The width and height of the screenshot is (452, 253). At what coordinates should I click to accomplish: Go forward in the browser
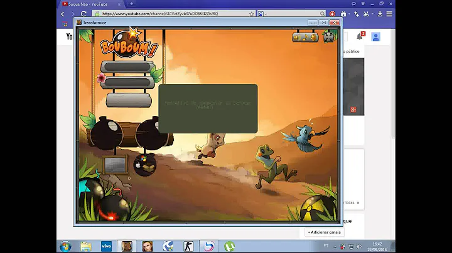[73, 14]
